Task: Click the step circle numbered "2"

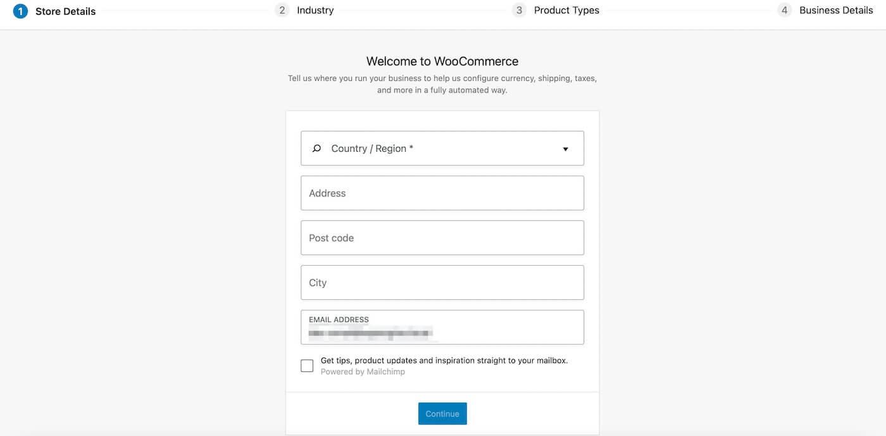Action: (282, 9)
